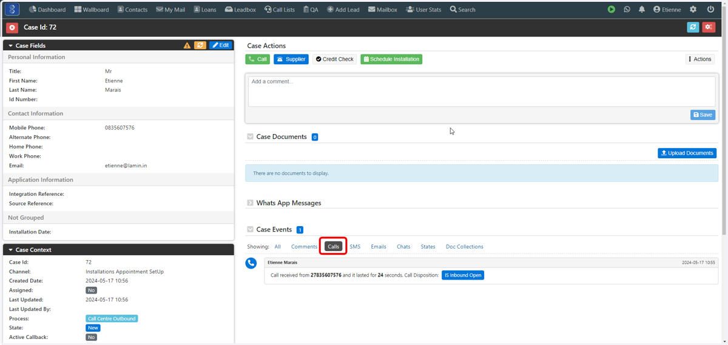
Task: Click in the Add a comment box
Action: [482, 91]
